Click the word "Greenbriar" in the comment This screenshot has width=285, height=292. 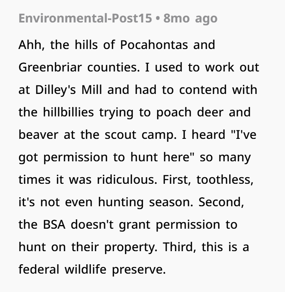coord(50,67)
